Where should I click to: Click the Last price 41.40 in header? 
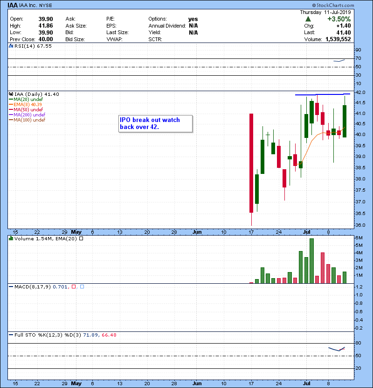click(x=343, y=32)
